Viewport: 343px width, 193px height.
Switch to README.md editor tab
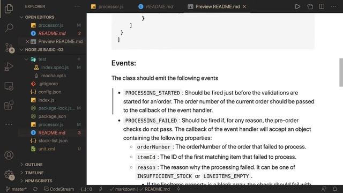(156, 6)
